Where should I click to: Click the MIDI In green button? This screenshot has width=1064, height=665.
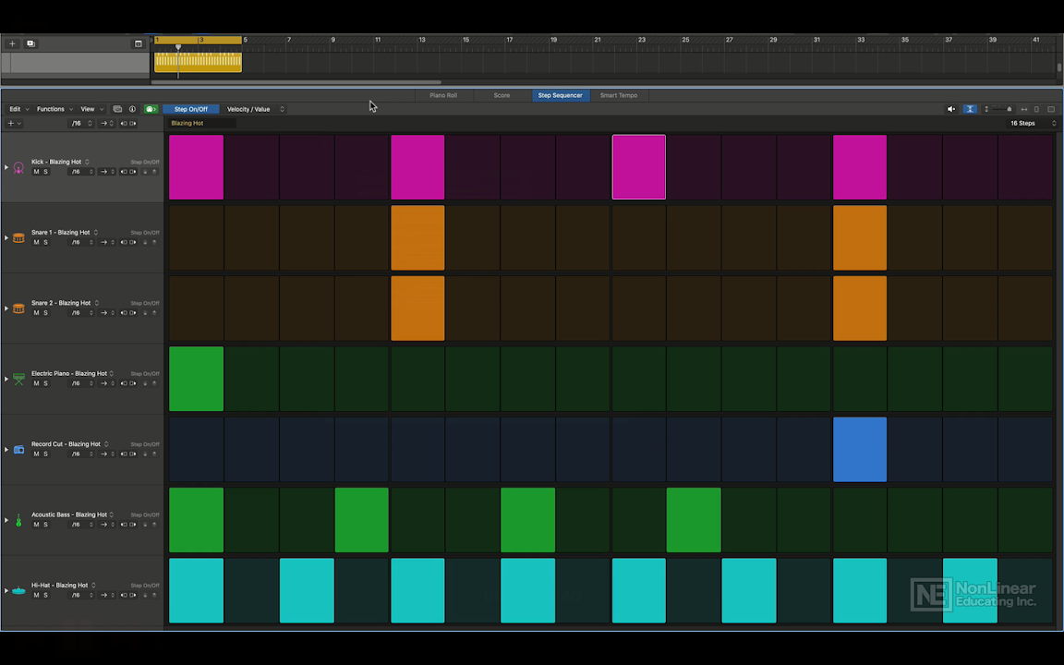(151, 109)
